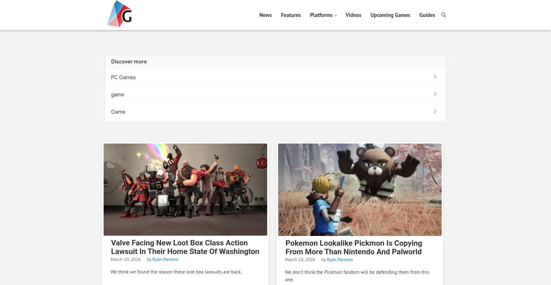The height and width of the screenshot is (285, 551).
Task: Read the Valve loot box lawsuit article
Action: 185,247
